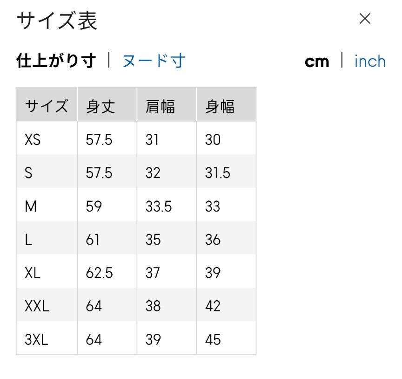Switch units to inch
The width and height of the screenshot is (402, 379).
tap(370, 62)
